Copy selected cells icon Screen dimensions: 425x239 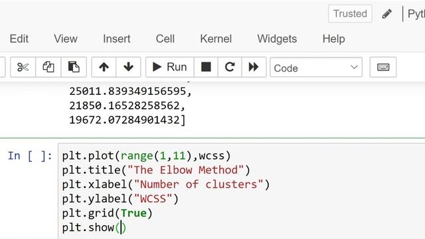(48, 67)
